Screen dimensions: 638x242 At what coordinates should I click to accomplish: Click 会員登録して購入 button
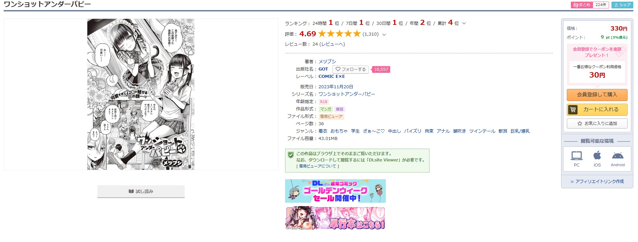[597, 95]
